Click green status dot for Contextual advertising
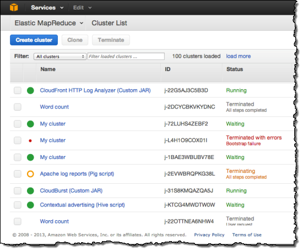Screen dimensions: 303x251 coord(30,205)
